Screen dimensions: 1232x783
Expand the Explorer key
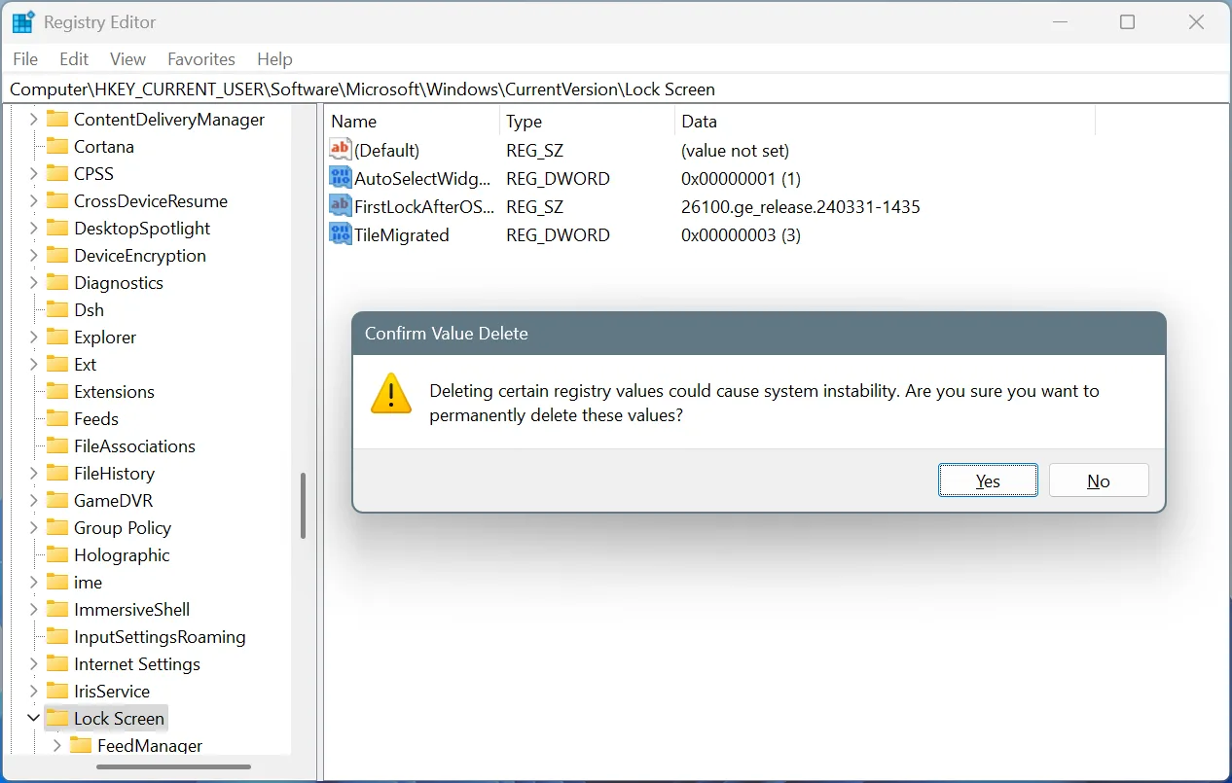click(x=33, y=337)
